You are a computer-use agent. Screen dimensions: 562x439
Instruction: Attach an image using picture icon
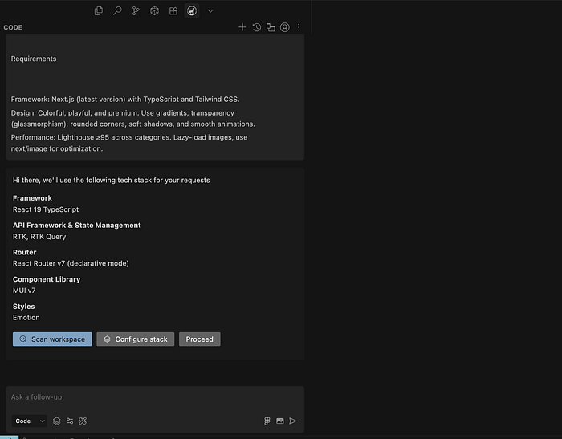click(x=280, y=421)
